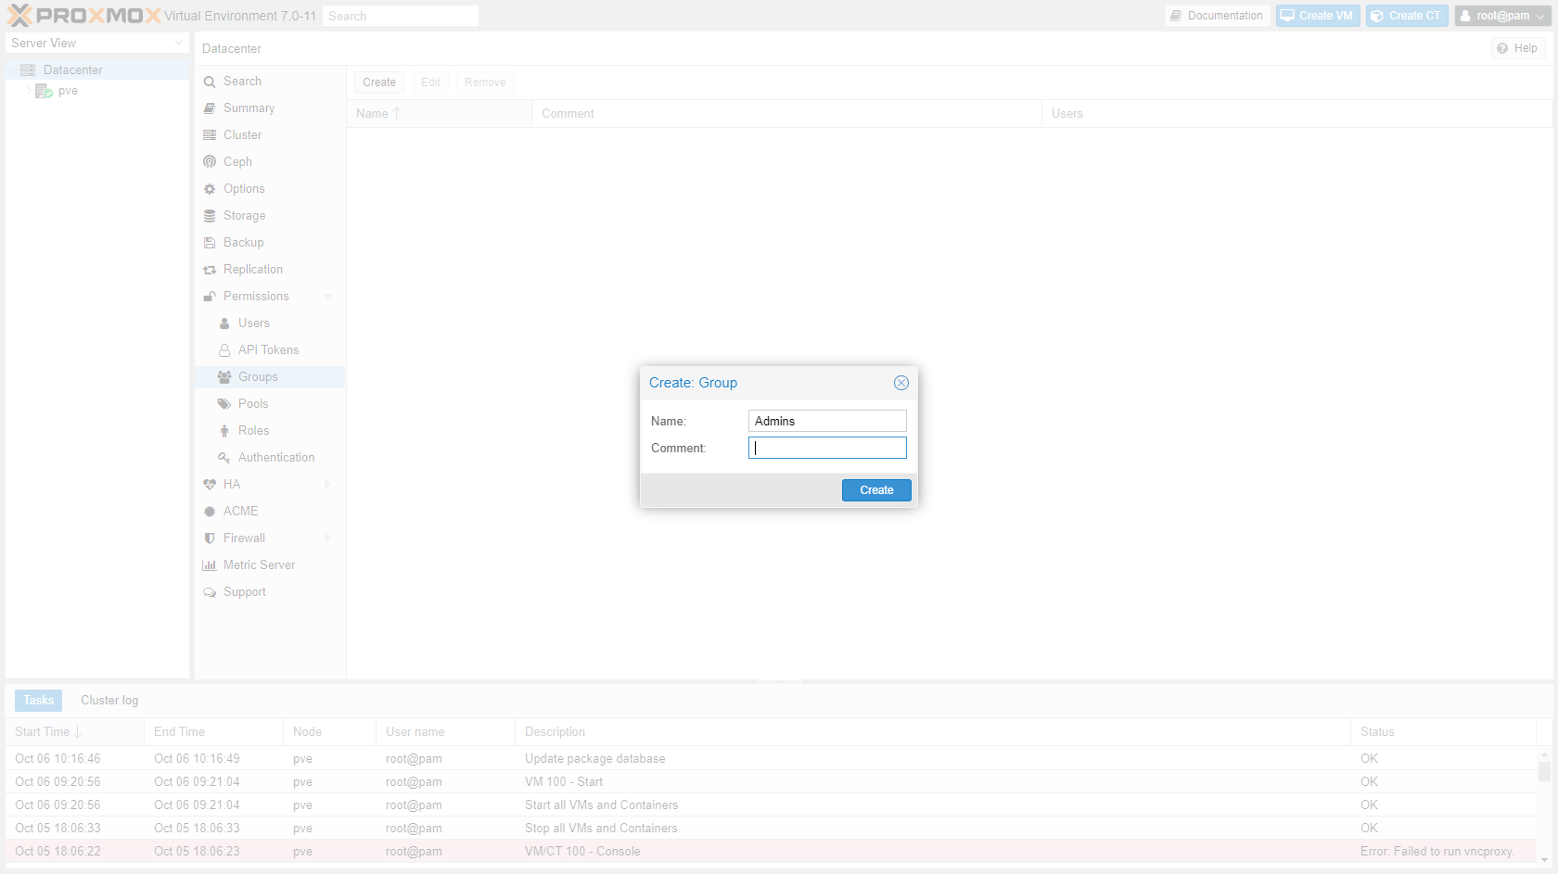The width and height of the screenshot is (1558, 874).
Task: Click the Comment input field
Action: point(827,448)
